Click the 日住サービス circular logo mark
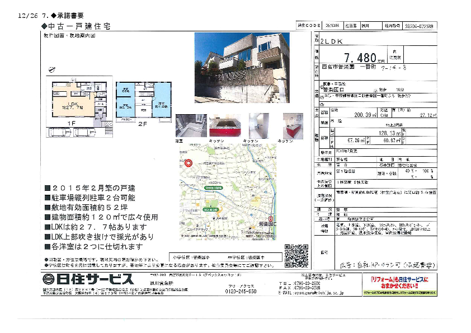 tap(48, 279)
